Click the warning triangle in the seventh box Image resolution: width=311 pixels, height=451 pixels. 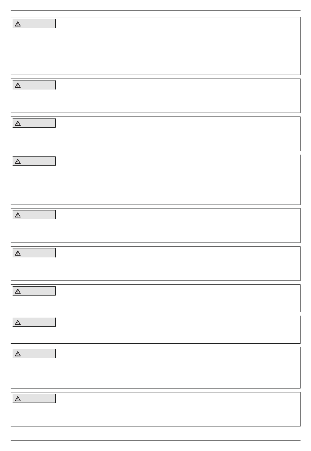click(18, 291)
